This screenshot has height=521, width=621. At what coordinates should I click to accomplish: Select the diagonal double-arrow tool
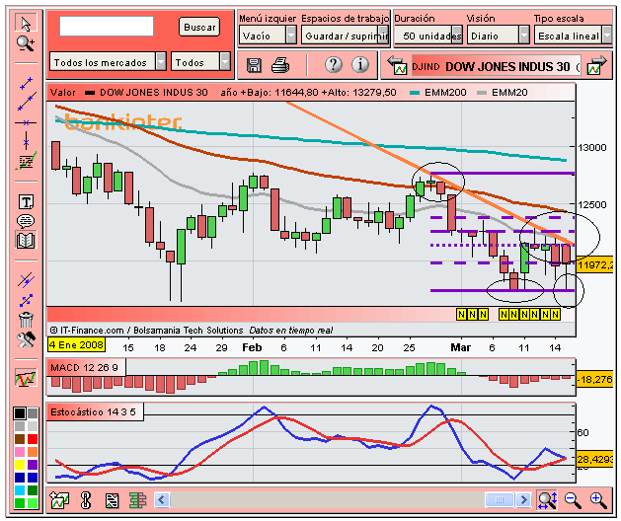[x=26, y=301]
